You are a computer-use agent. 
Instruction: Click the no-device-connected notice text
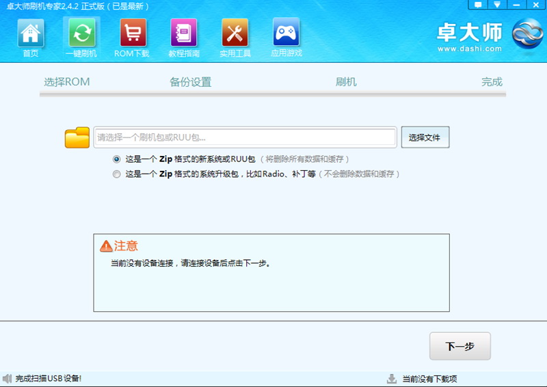point(191,263)
